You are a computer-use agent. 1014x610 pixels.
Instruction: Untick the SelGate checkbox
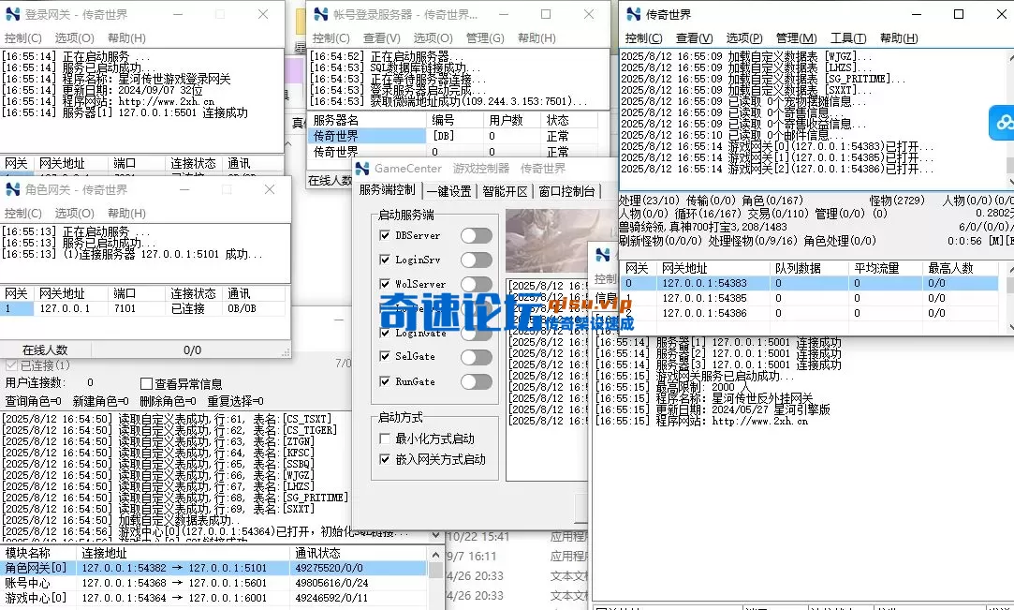point(385,356)
